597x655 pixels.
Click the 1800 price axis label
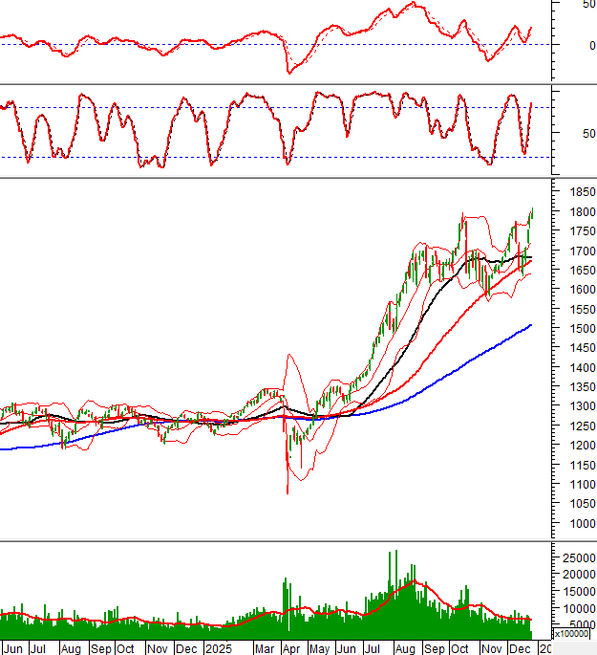574,211
